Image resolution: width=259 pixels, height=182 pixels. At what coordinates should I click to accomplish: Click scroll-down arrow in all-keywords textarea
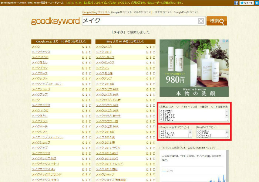click(227, 116)
